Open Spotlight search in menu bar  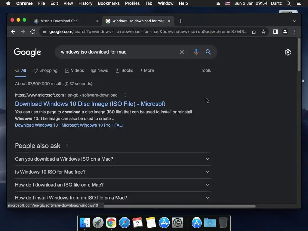click(x=288, y=3)
